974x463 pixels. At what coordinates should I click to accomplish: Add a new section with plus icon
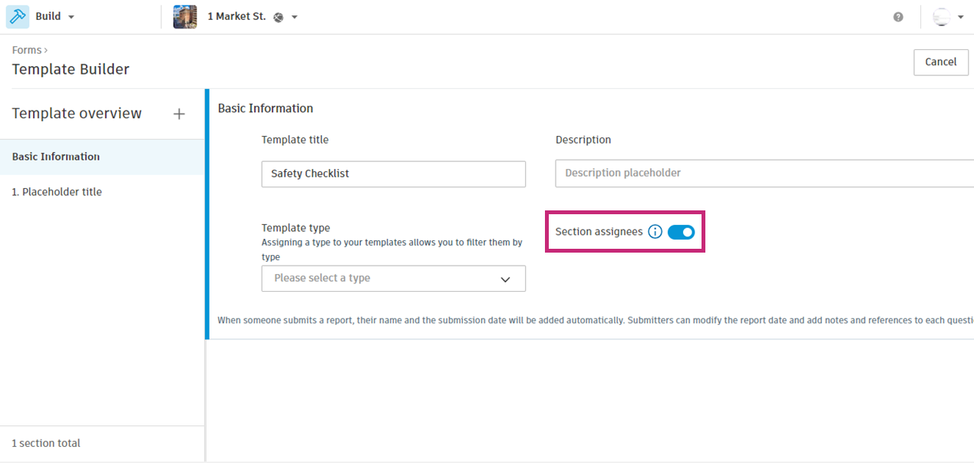pyautogui.click(x=179, y=114)
